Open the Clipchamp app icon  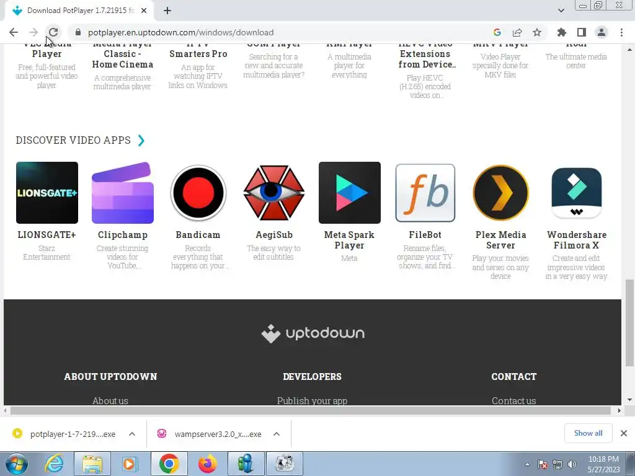123,193
